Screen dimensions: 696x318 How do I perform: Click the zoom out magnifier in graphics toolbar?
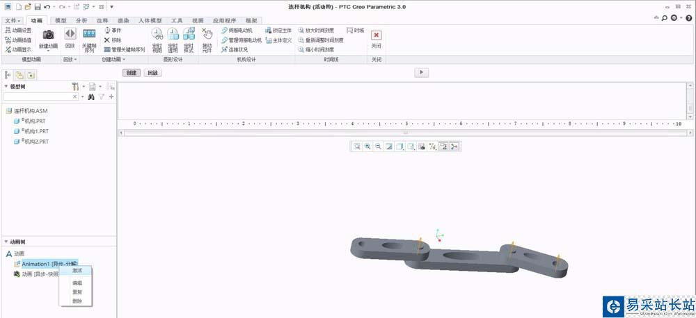pyautogui.click(x=378, y=147)
